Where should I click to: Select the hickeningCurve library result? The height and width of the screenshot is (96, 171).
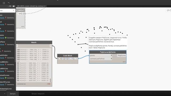click(x=6, y=89)
